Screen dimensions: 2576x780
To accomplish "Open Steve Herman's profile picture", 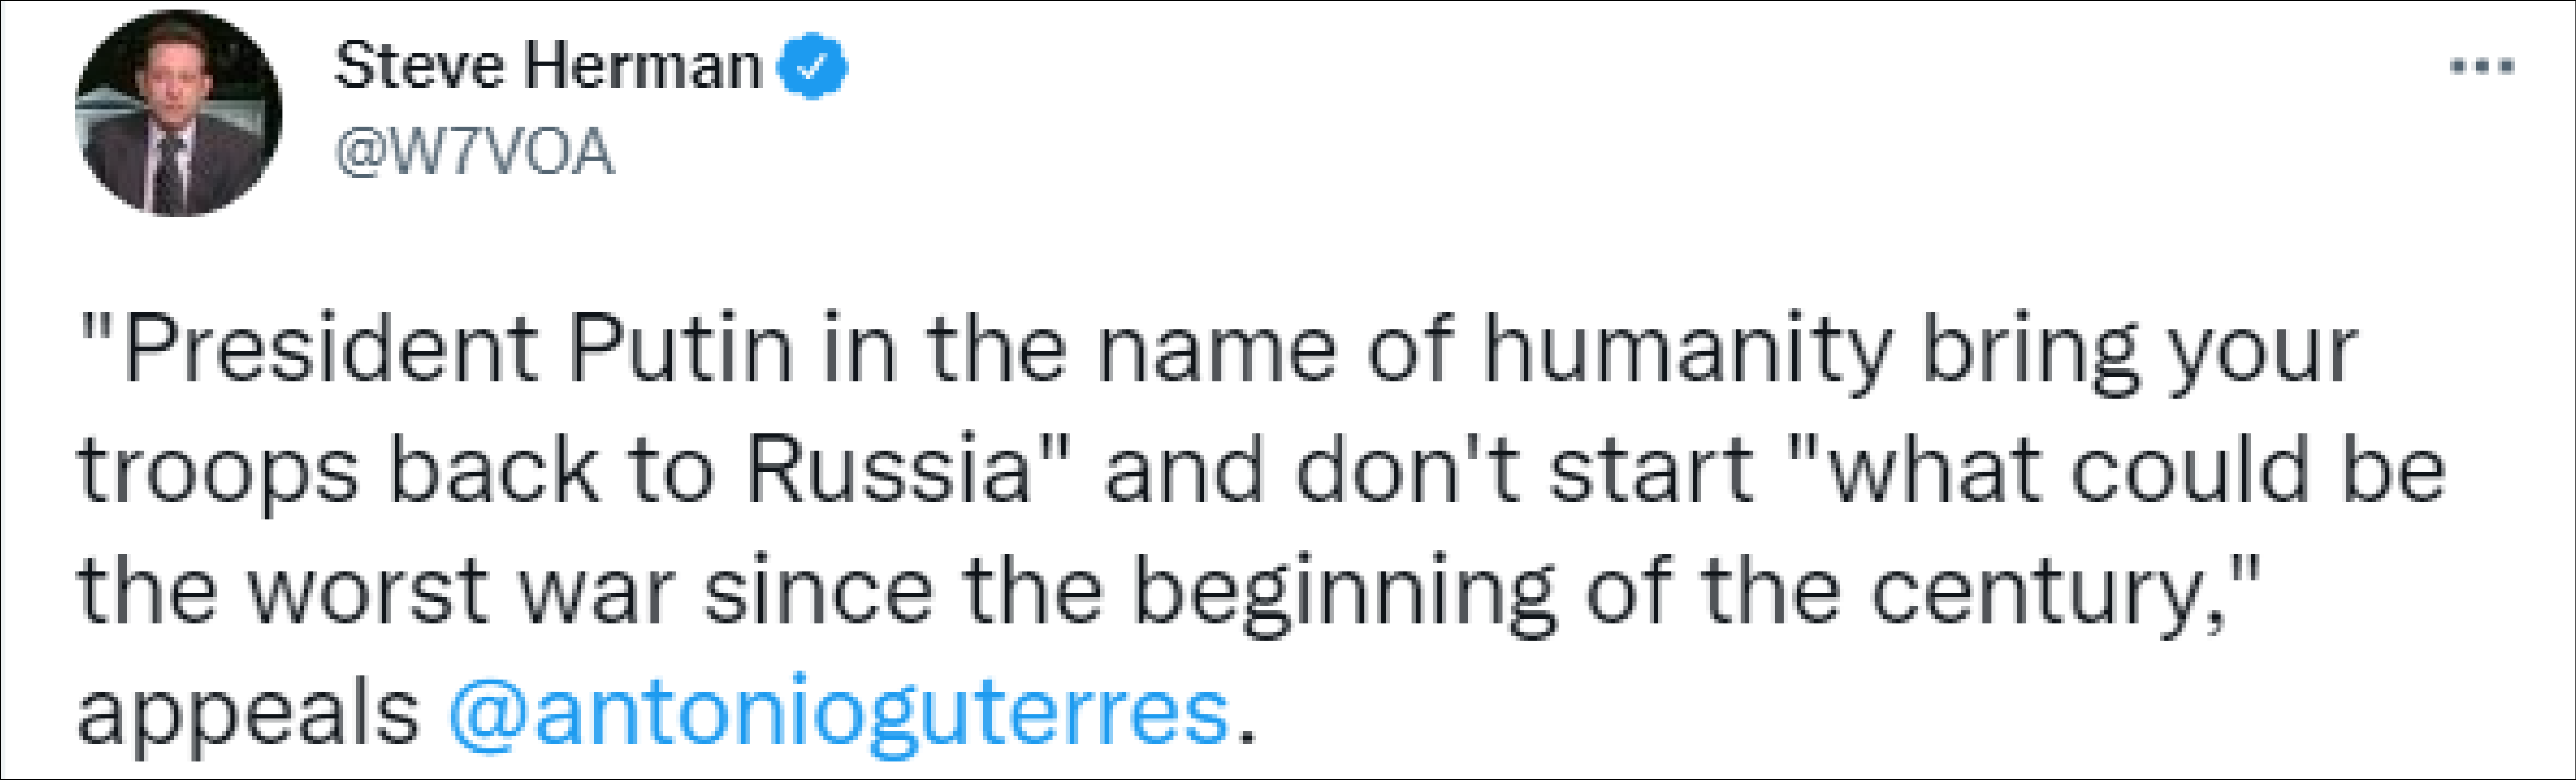I will point(178,114).
